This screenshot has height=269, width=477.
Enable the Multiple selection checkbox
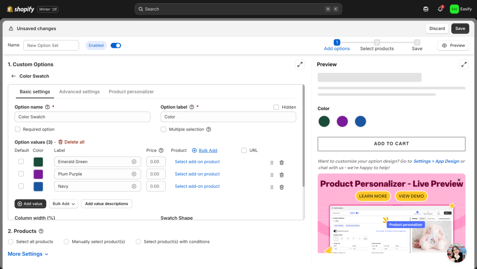click(x=164, y=130)
